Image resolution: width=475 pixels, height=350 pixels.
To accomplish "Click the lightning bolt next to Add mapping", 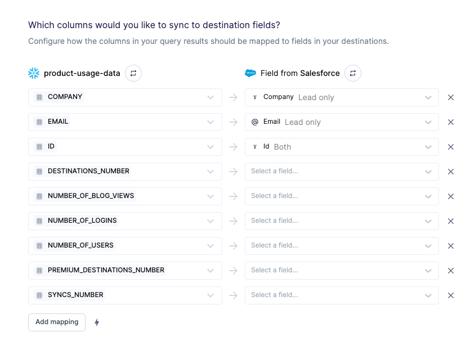I will point(96,322).
